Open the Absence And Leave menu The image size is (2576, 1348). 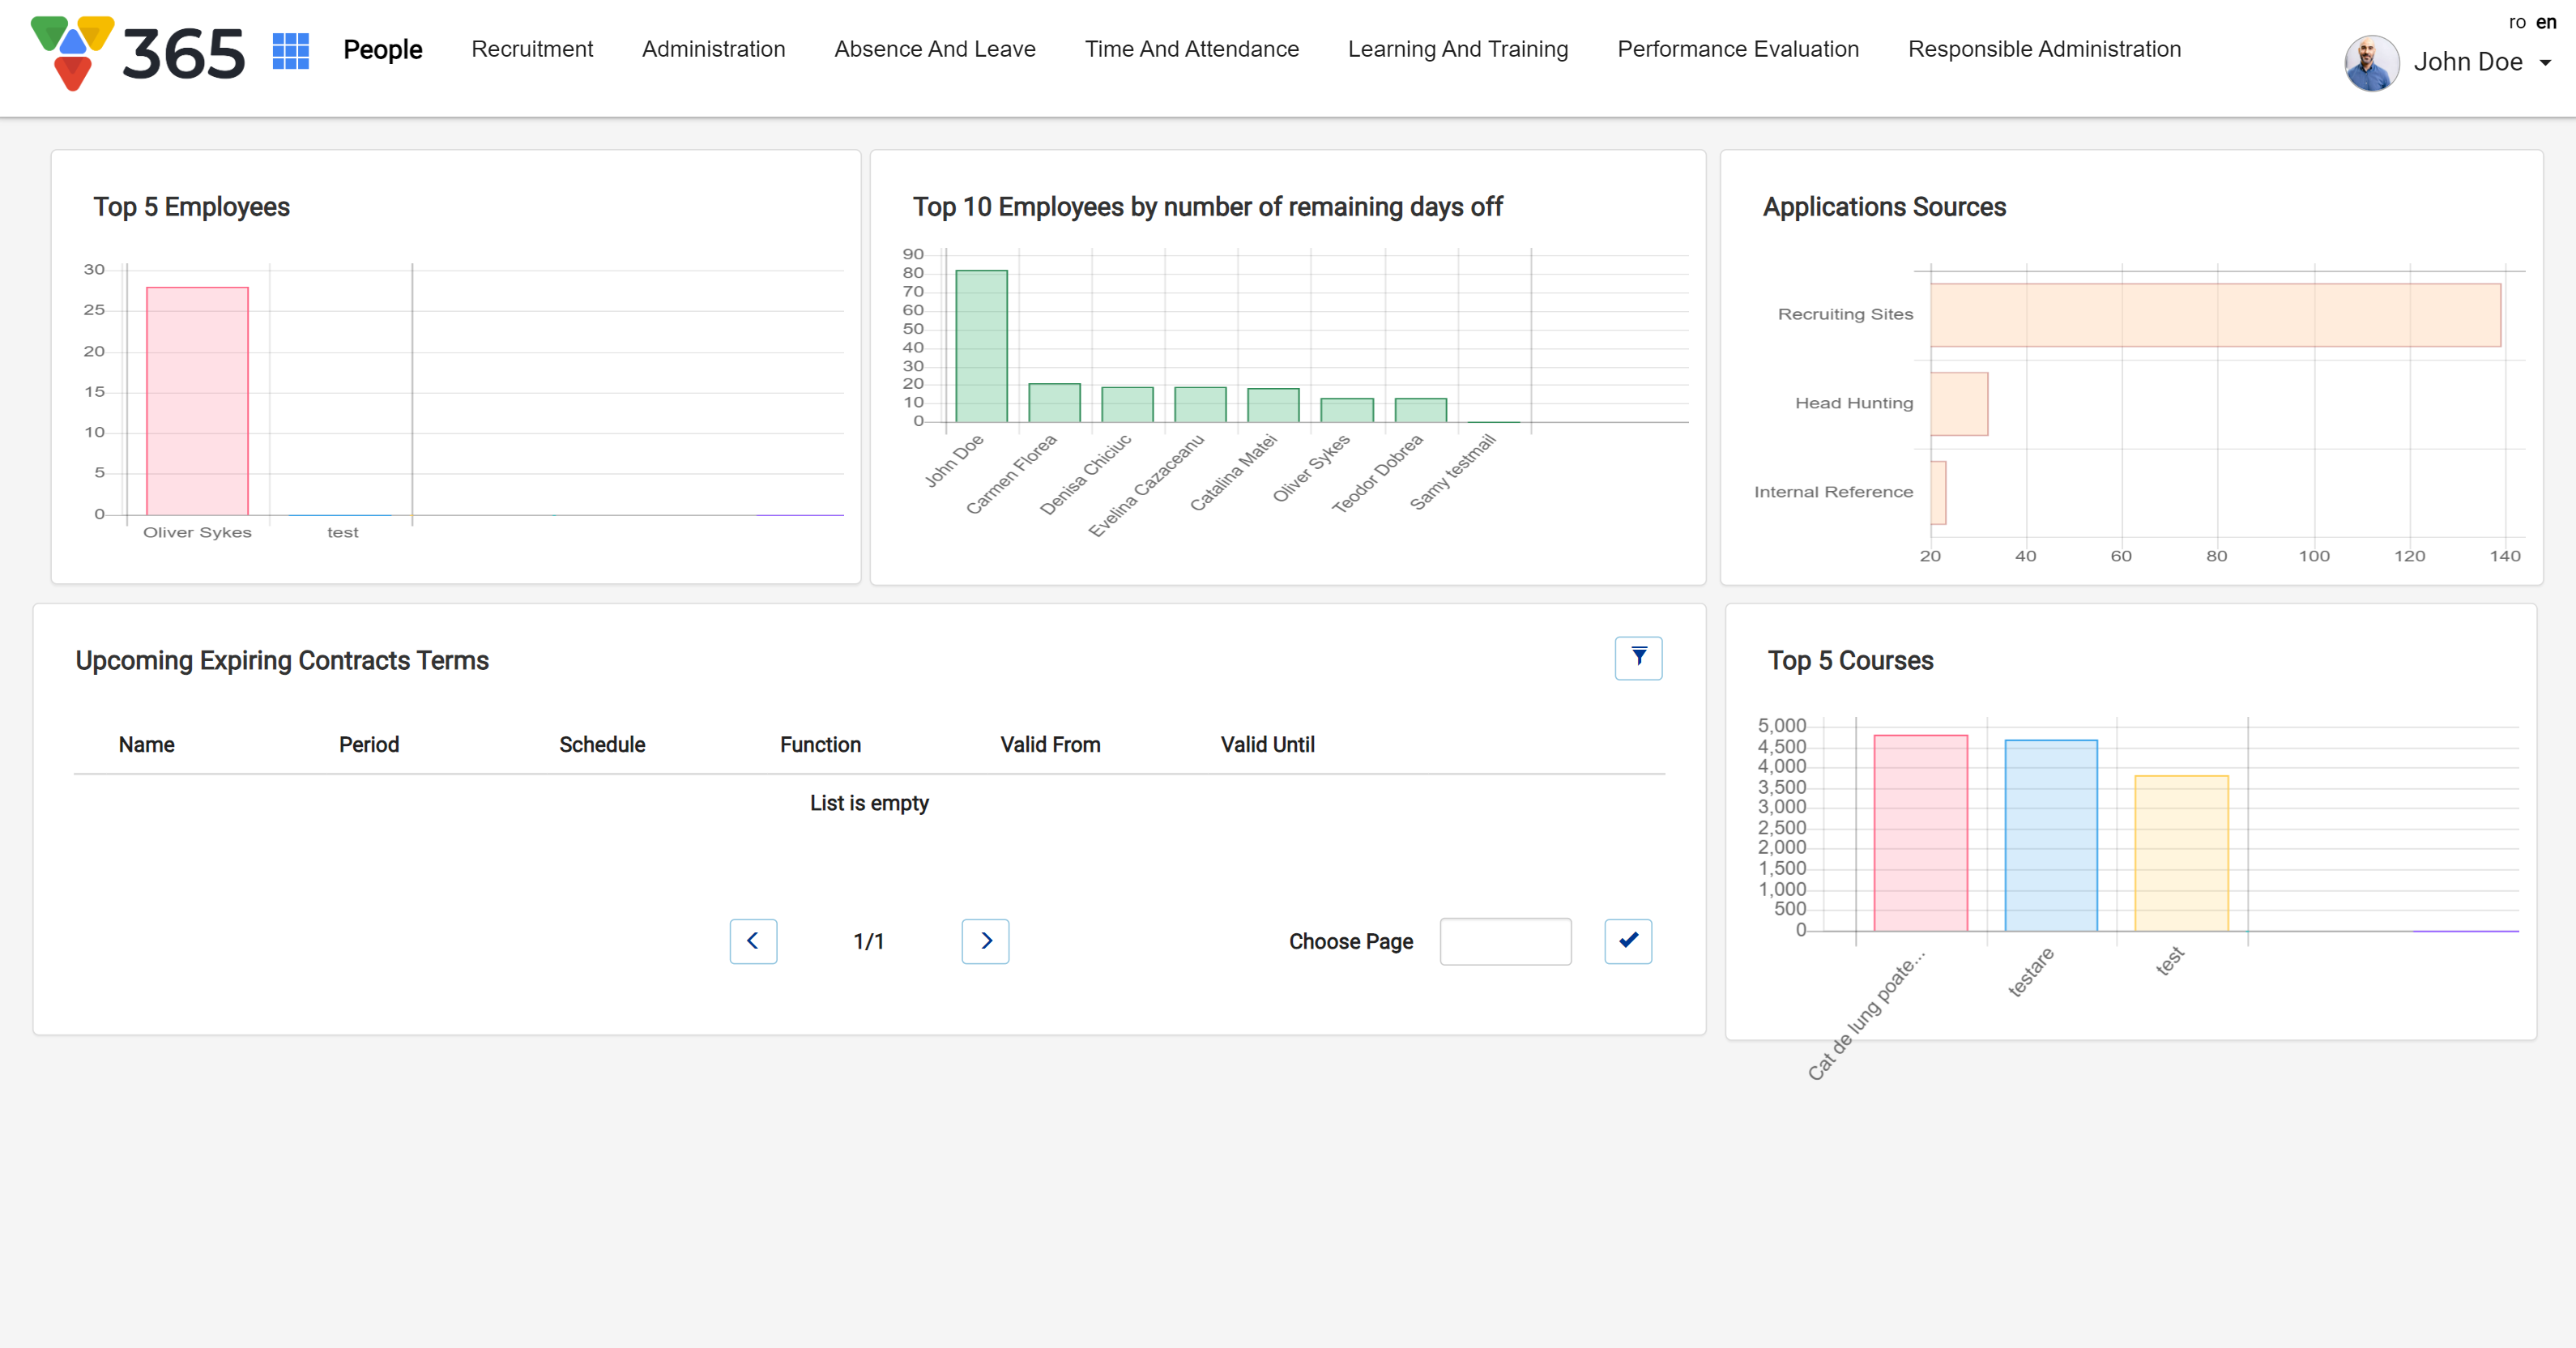pos(935,49)
